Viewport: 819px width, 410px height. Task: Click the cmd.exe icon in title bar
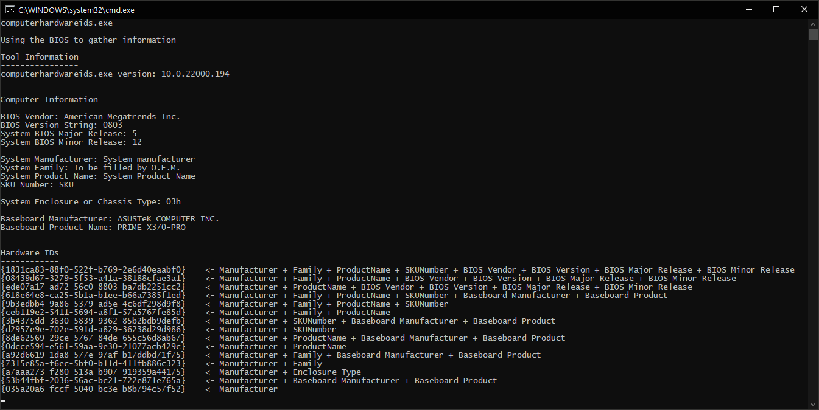coord(10,9)
